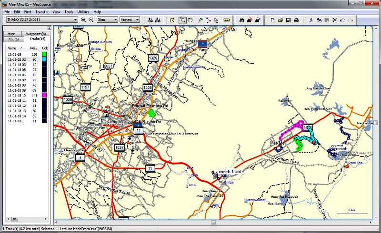Pick the Measure distance ruler tool
The image size is (381, 233).
tap(226, 20)
